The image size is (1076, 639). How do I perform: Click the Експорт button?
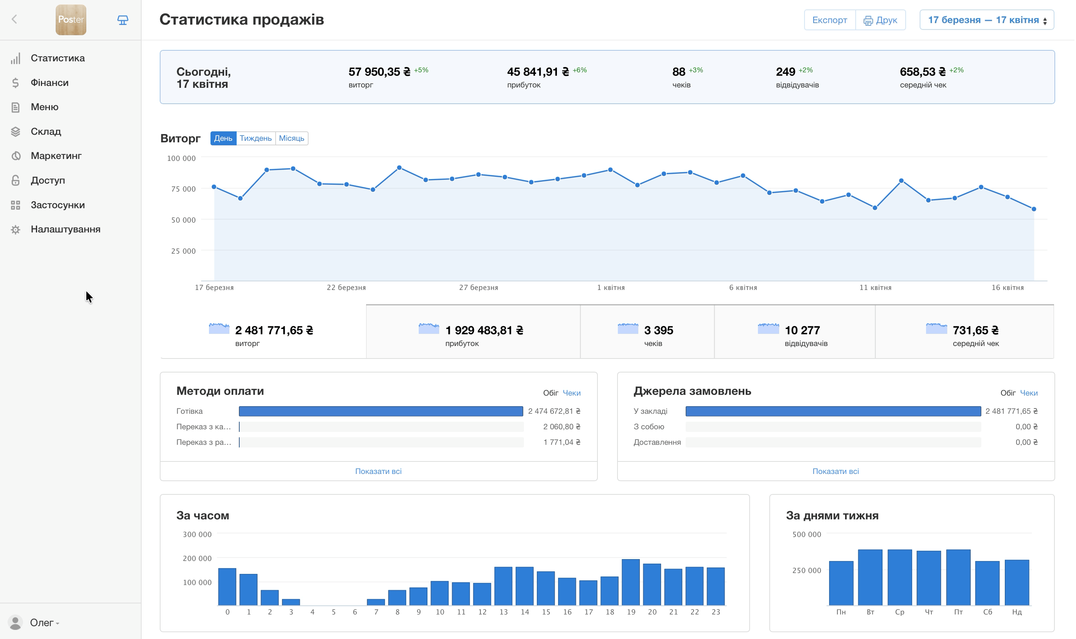829,20
